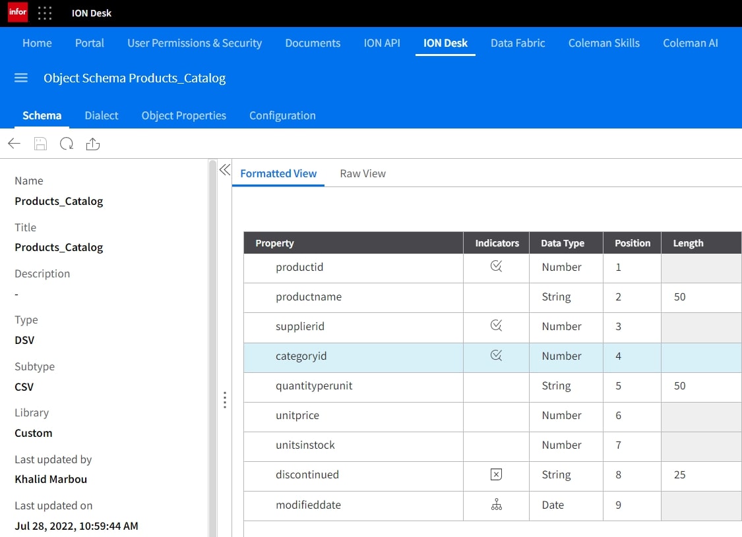Image resolution: width=742 pixels, height=537 pixels.
Task: Click Library value Custom
Action: pos(34,433)
